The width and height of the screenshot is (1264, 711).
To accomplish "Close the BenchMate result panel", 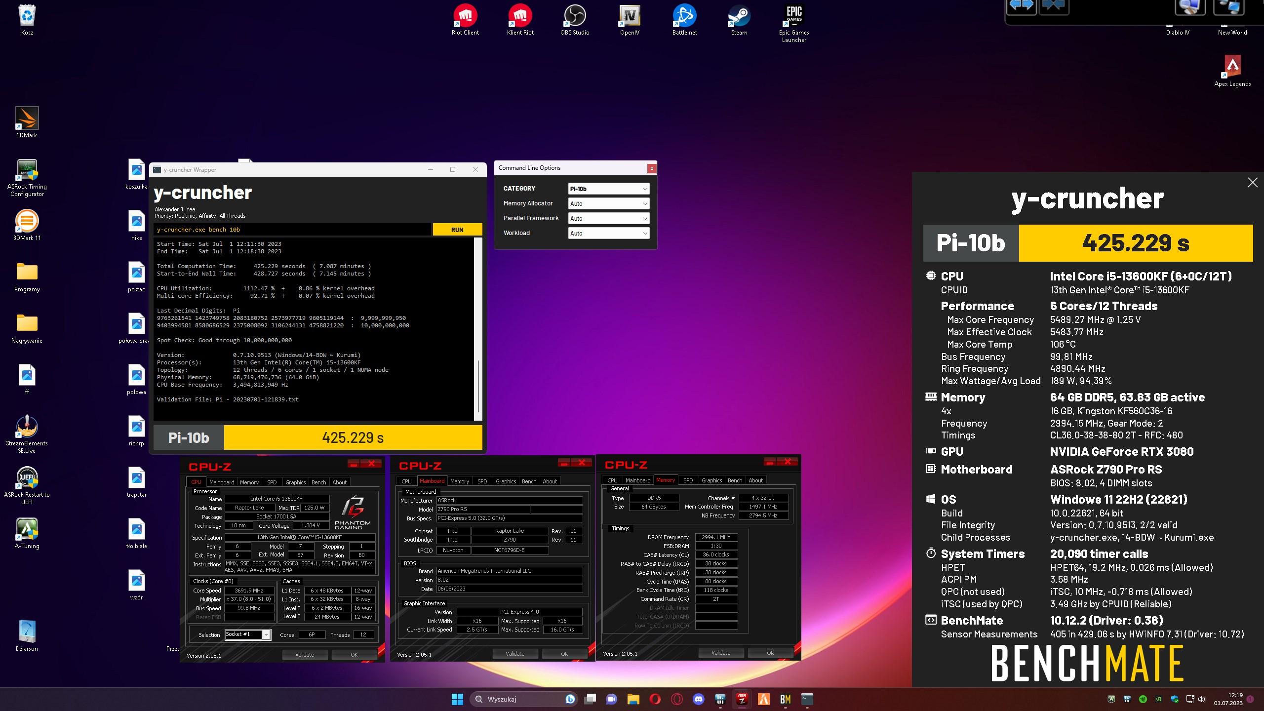I will point(1253,183).
